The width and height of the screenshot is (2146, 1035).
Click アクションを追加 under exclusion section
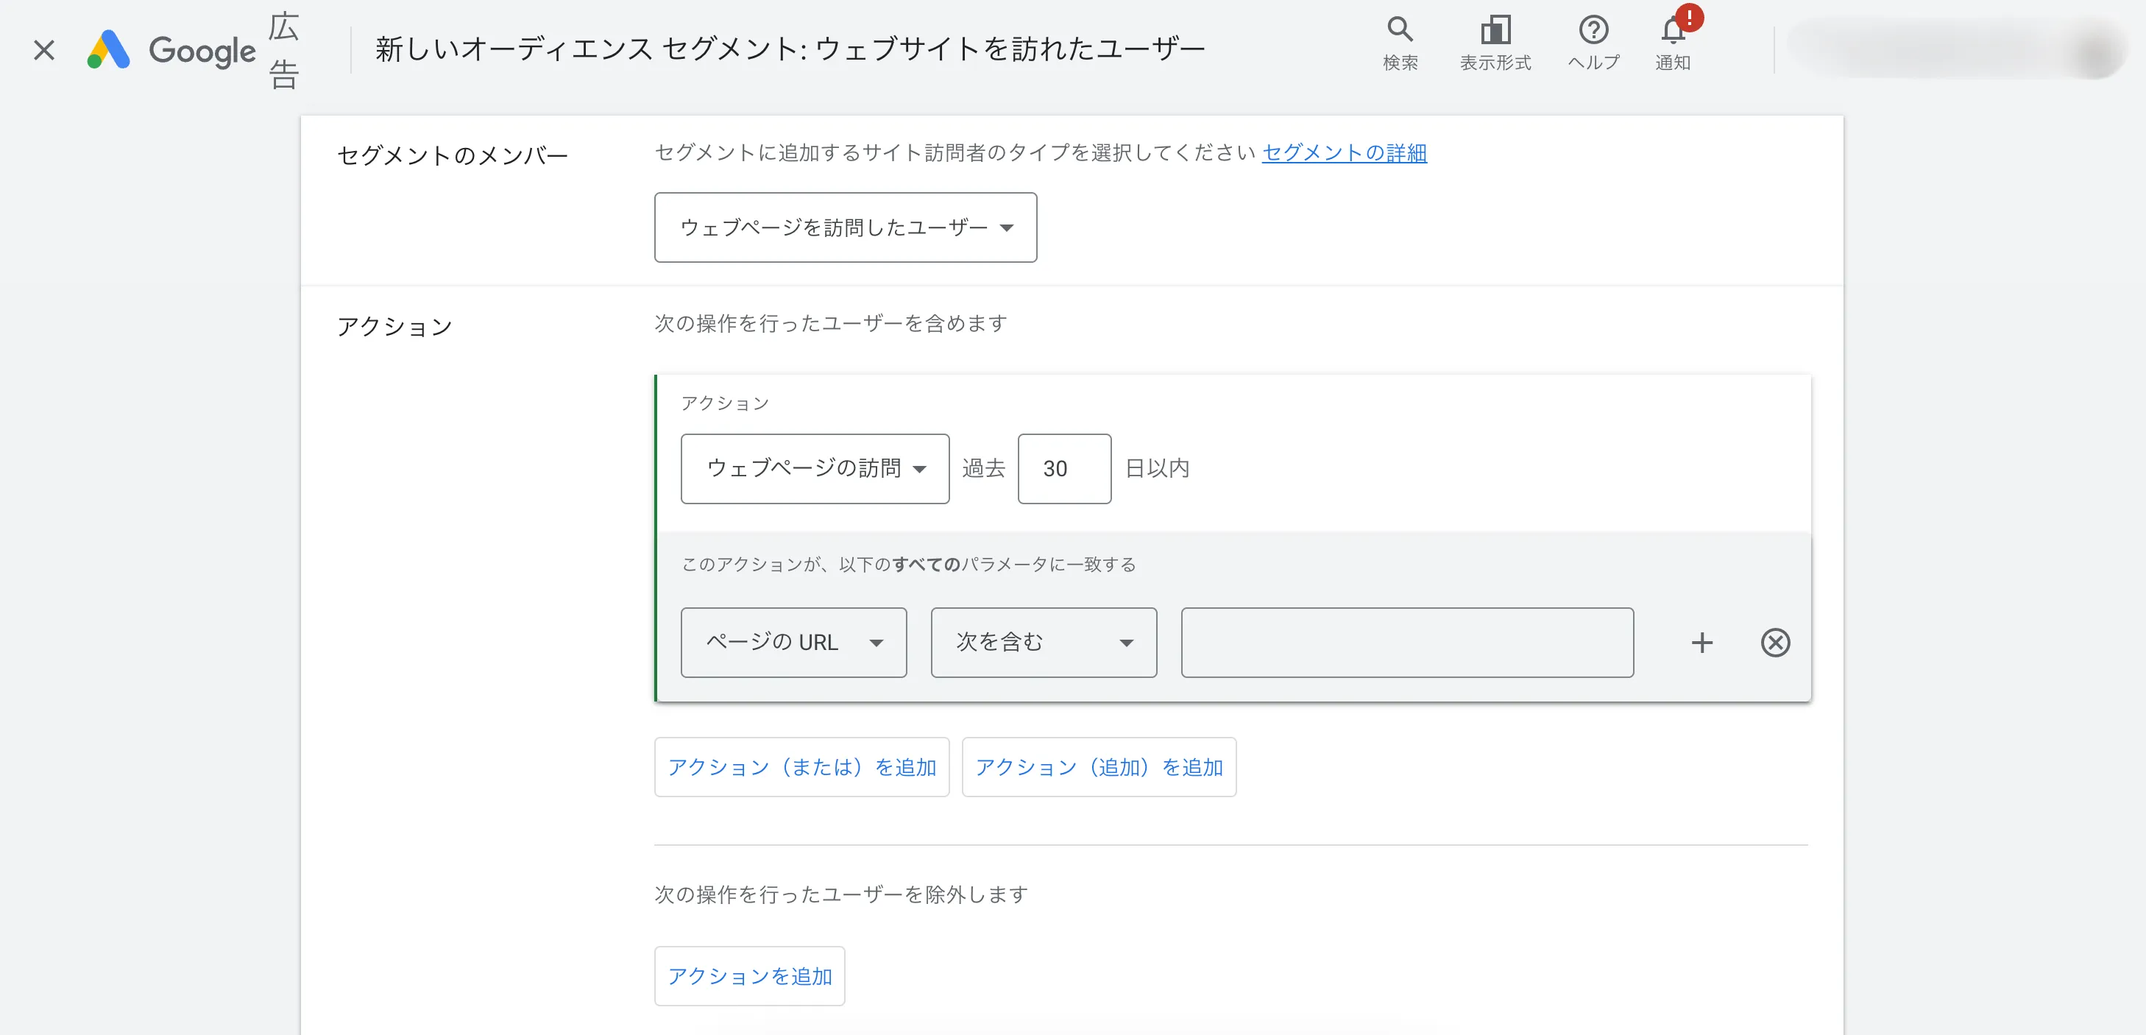pos(749,976)
